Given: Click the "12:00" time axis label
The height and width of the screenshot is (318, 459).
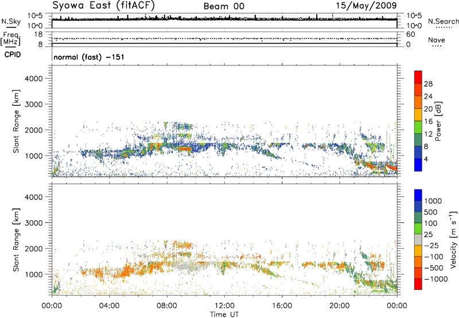Looking at the screenshot, I should point(224,306).
